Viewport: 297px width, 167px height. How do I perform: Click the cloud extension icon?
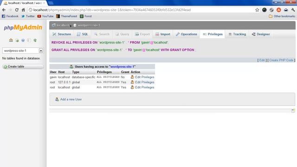tap(286, 10)
